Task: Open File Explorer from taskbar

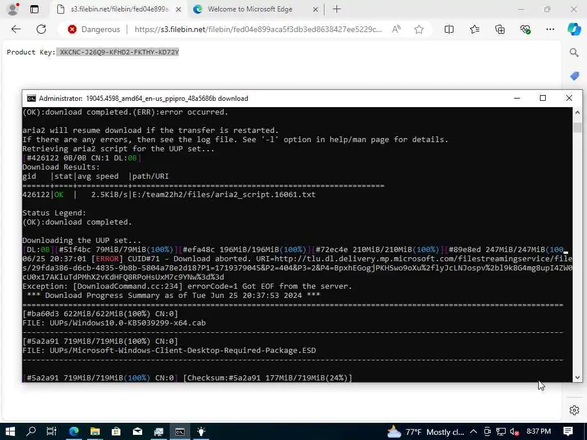Action: [x=95, y=432]
